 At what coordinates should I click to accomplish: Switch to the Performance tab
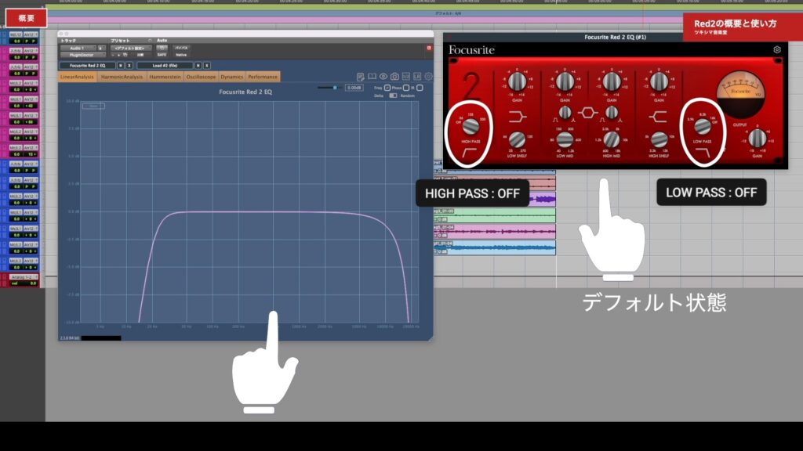(x=263, y=77)
